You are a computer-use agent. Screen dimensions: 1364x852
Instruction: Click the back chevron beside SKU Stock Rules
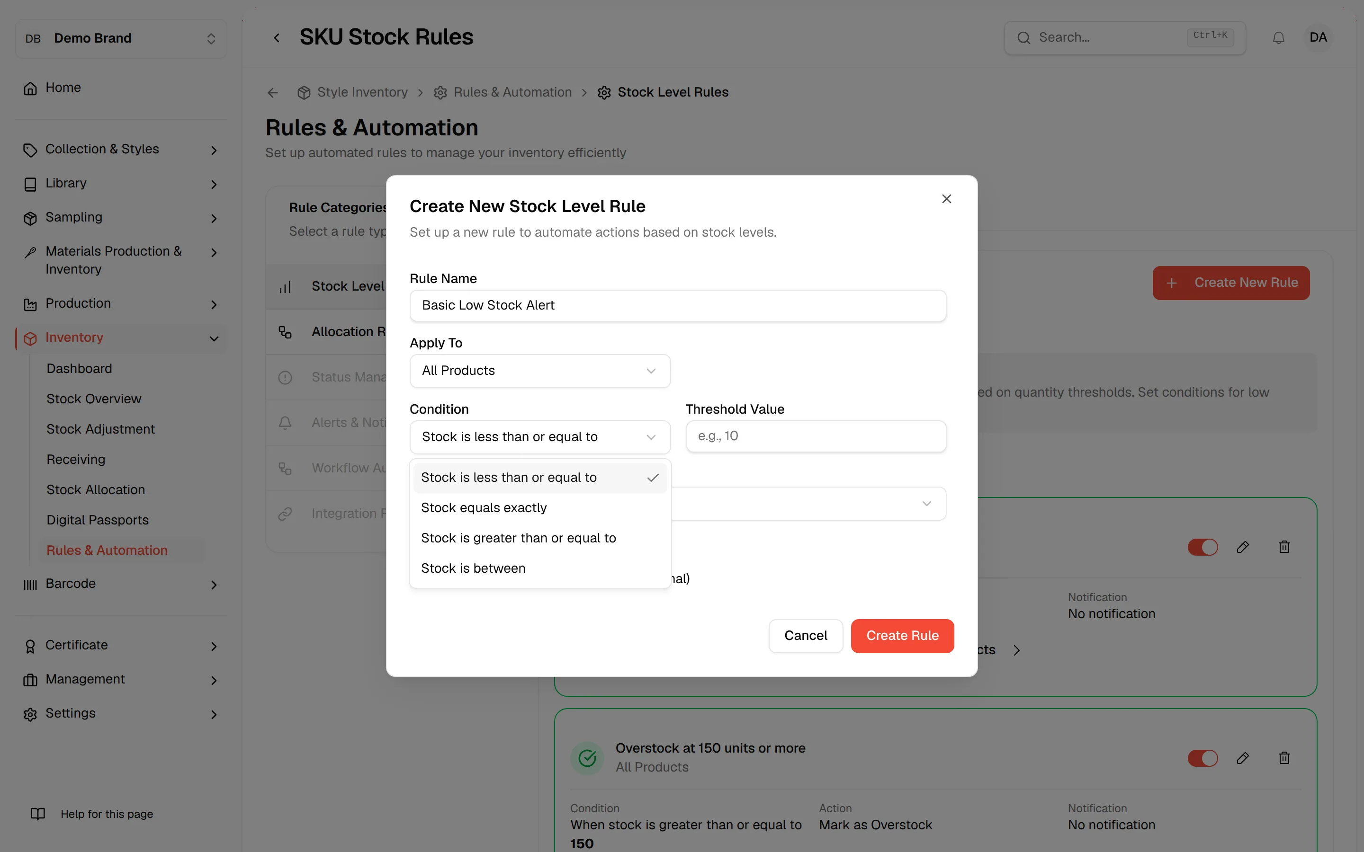tap(276, 38)
